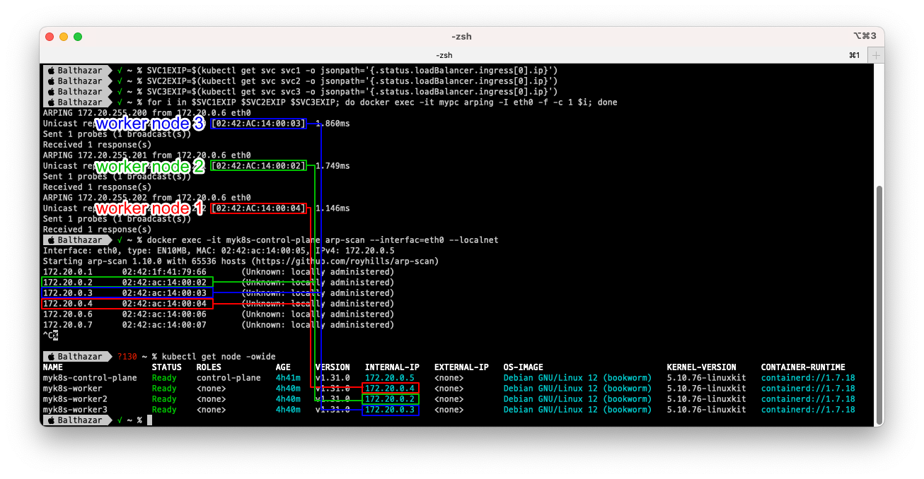This screenshot has height=479, width=924.
Task: Click internal IP 172.20.0.5 of control-plane
Action: [x=390, y=378]
